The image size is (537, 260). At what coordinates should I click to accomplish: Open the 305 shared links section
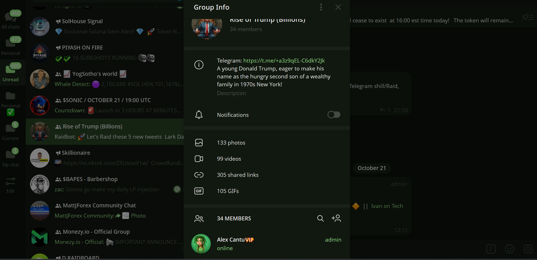click(237, 175)
